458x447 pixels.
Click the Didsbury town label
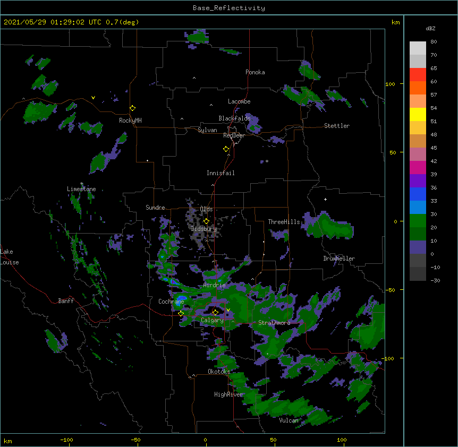pyautogui.click(x=204, y=229)
